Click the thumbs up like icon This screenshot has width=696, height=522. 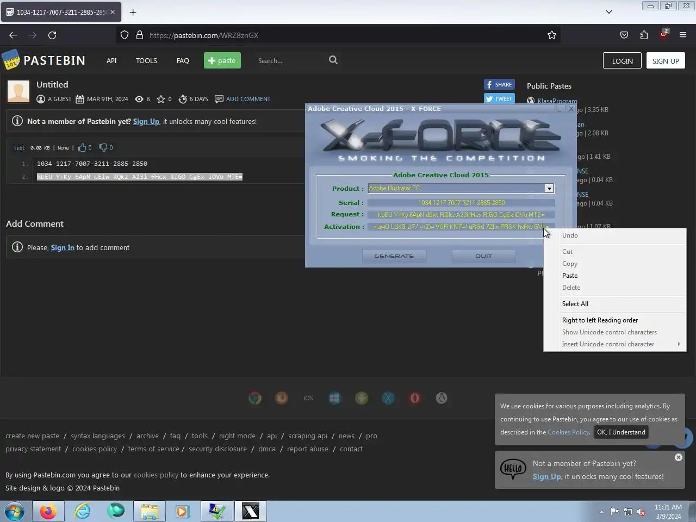[x=82, y=147]
